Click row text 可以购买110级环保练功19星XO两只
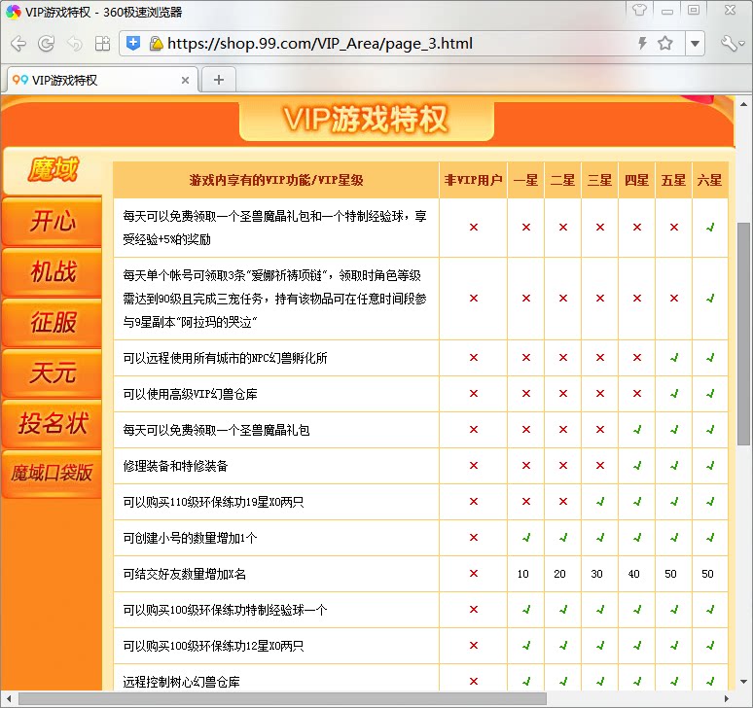Image resolution: width=753 pixels, height=708 pixels. (x=214, y=502)
